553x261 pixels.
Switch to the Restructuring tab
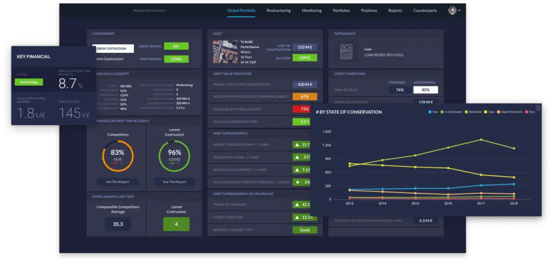tap(279, 11)
